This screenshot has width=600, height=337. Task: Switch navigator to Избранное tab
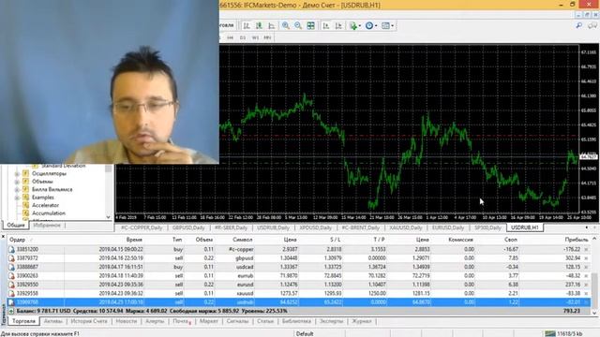(47, 225)
